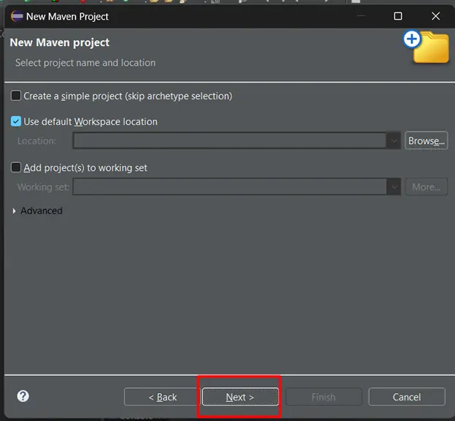Click the Finish button

(x=324, y=397)
